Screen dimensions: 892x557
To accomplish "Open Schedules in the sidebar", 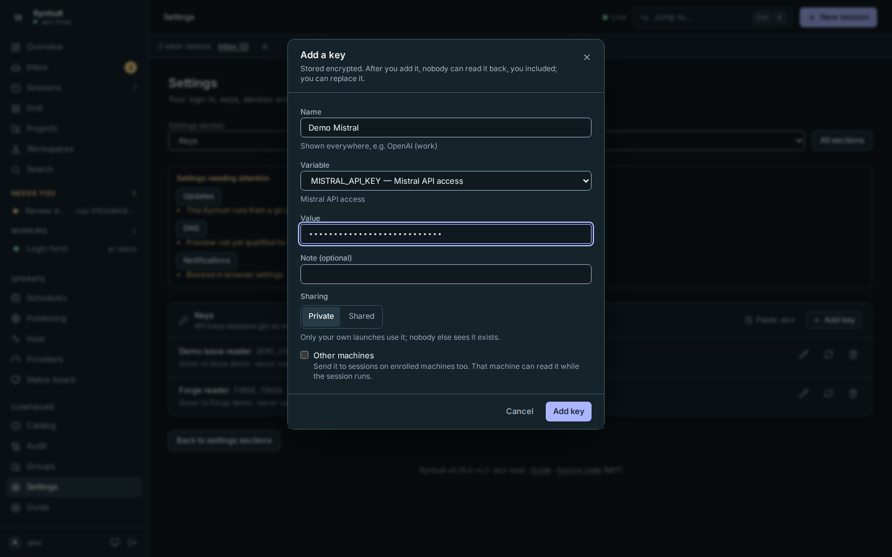I will pos(74,298).
